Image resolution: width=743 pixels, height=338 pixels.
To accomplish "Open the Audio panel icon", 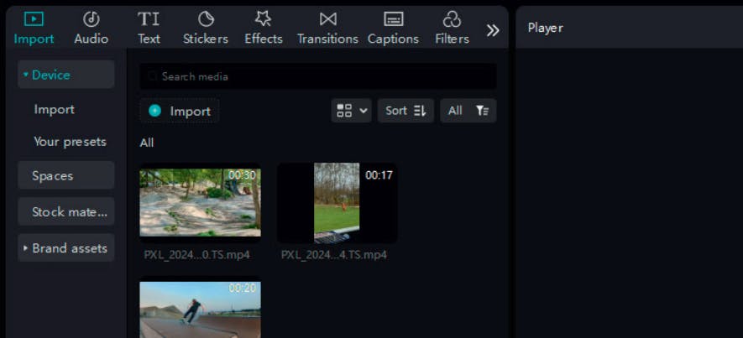I will click(91, 19).
